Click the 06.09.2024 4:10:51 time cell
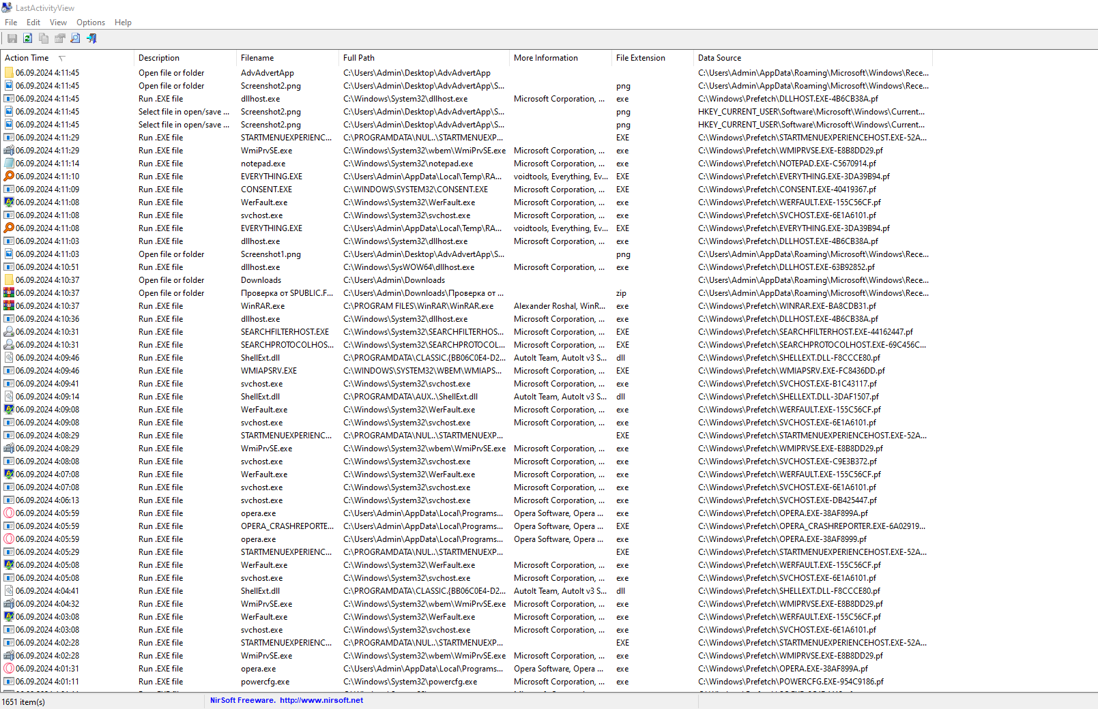 47,267
